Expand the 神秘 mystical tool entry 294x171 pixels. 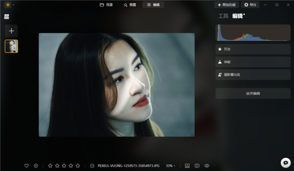[x=253, y=62]
